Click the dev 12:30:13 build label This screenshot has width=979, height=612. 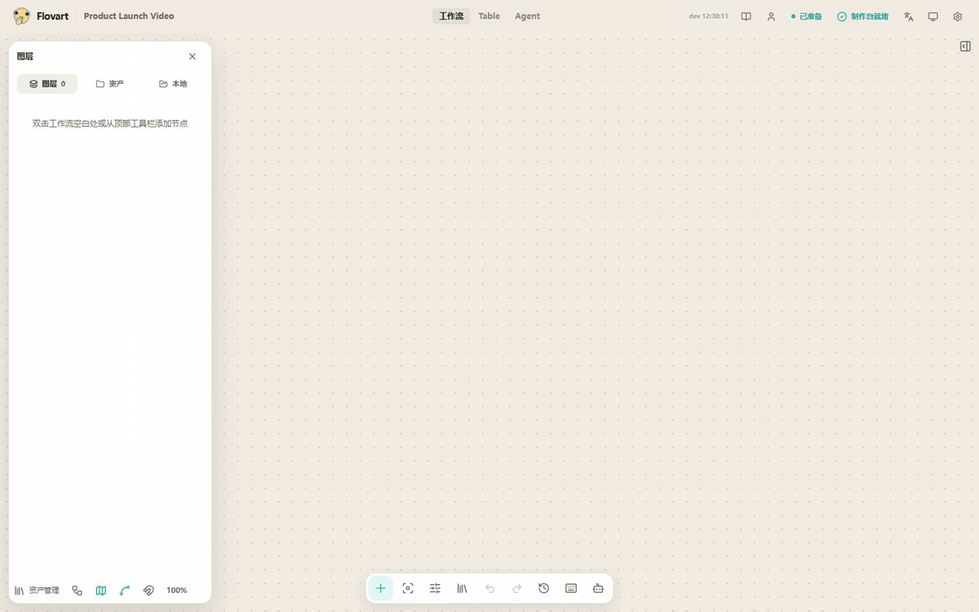(708, 17)
